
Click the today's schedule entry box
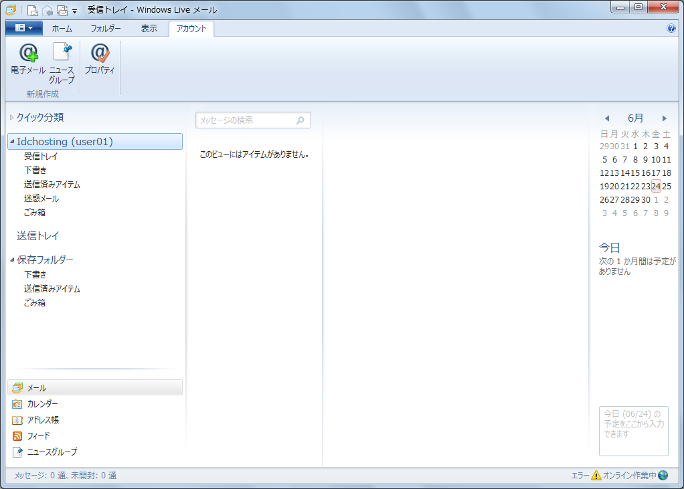(x=633, y=431)
